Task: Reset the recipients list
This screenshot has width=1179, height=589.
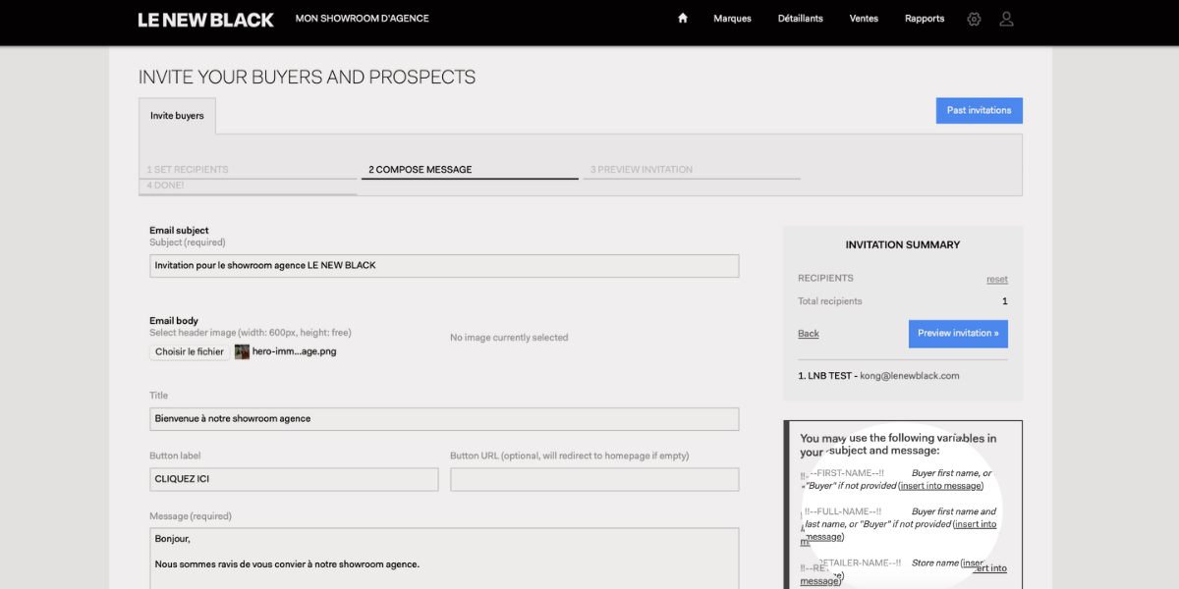Action: click(997, 280)
